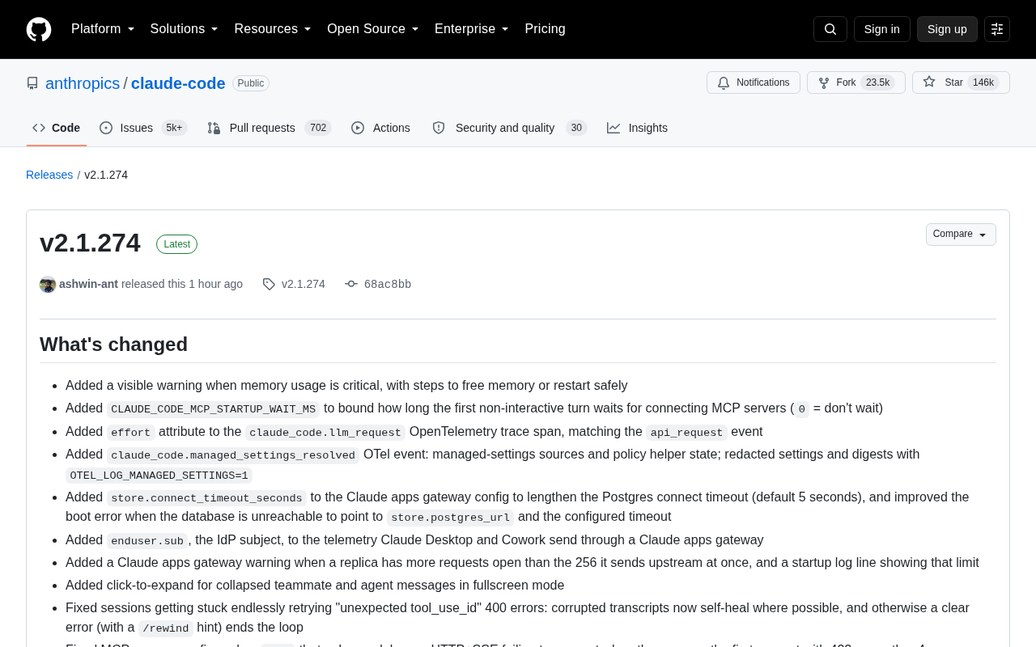Click the claude_code.llm_request code text
This screenshot has height=647, width=1036.
(325, 433)
